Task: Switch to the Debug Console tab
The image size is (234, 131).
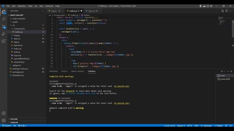Action: tap(78, 71)
